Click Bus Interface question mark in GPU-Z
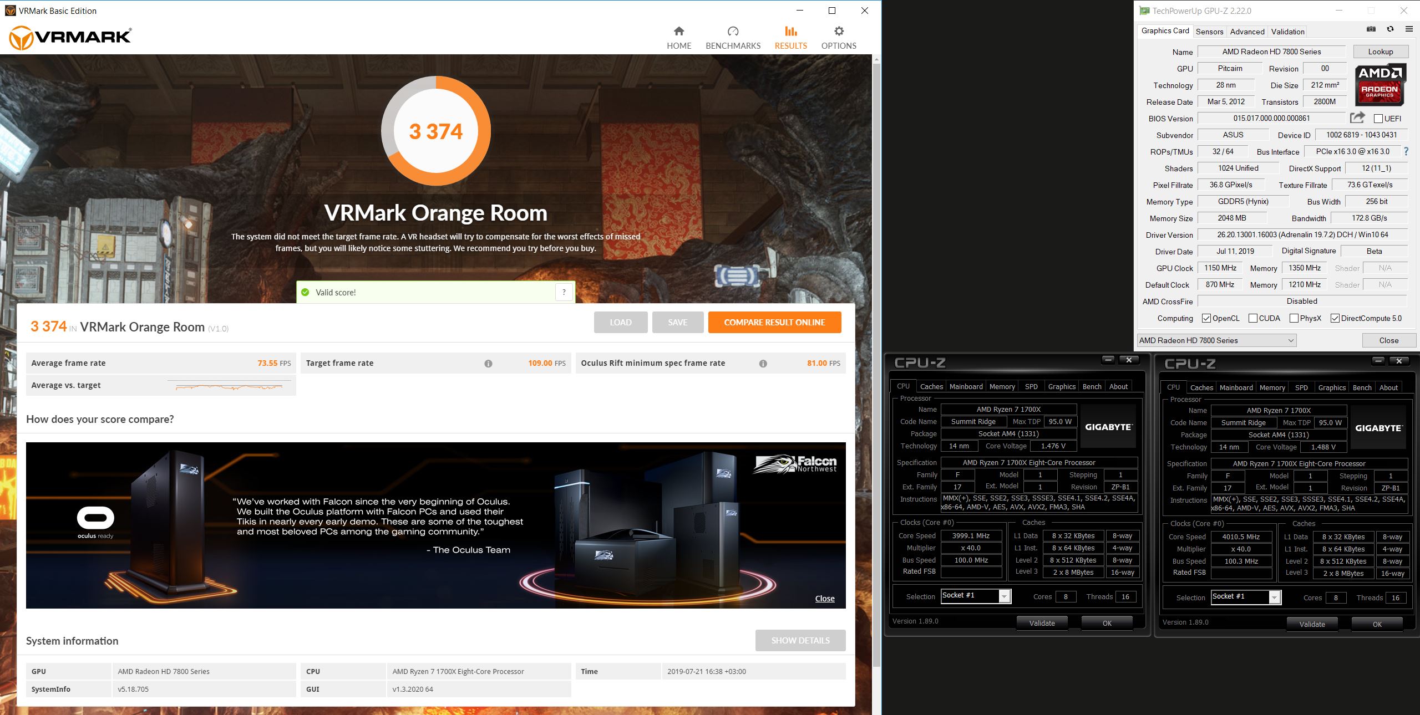Image resolution: width=1420 pixels, height=715 pixels. (1406, 151)
